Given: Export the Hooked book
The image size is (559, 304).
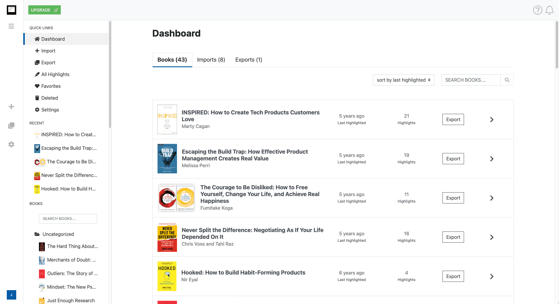Looking at the screenshot, I should coord(453,276).
